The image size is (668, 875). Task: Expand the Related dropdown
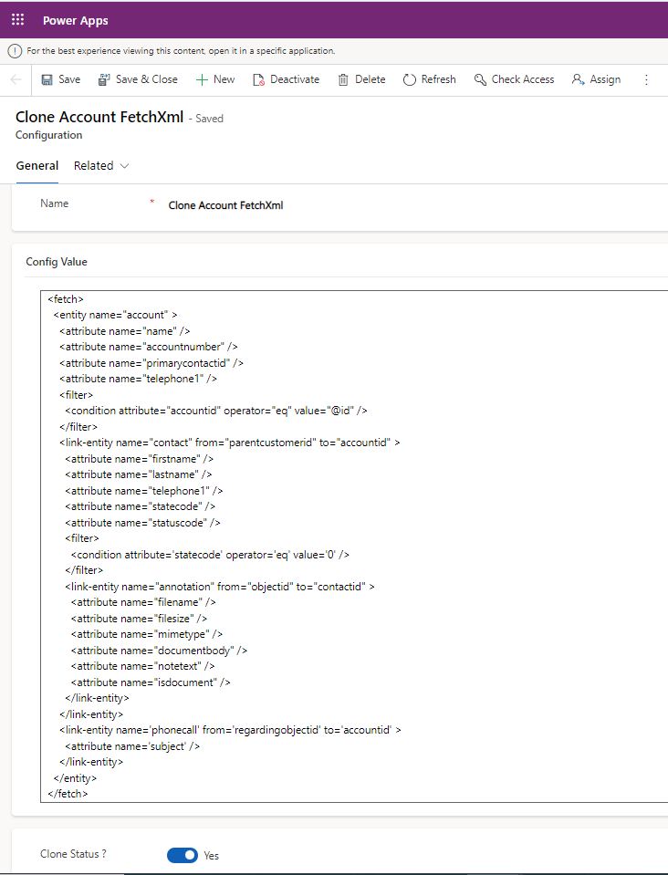pyautogui.click(x=123, y=165)
